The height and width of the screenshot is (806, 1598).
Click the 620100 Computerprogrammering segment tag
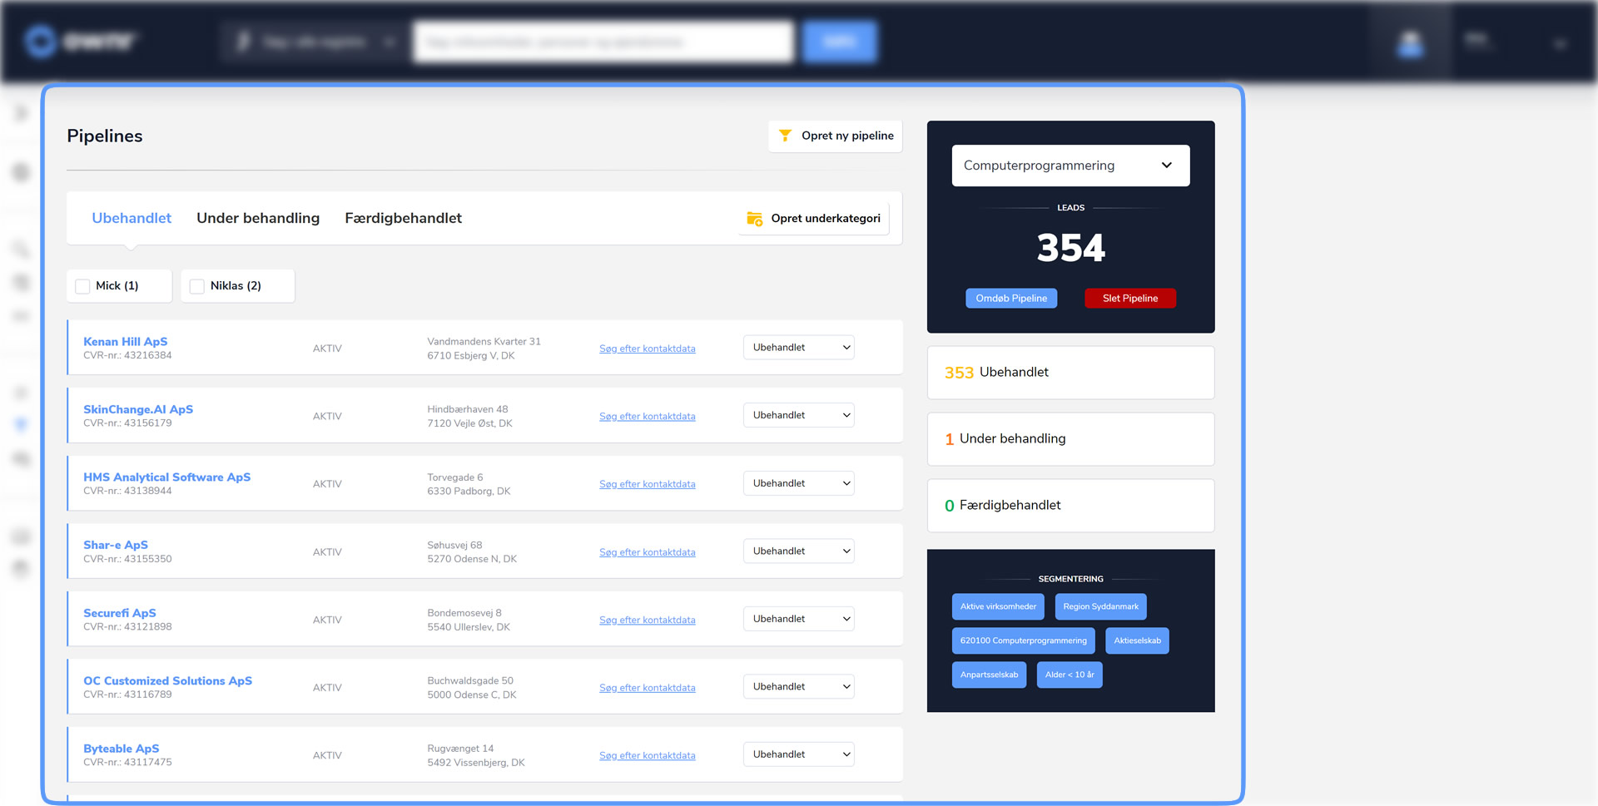(x=1023, y=640)
